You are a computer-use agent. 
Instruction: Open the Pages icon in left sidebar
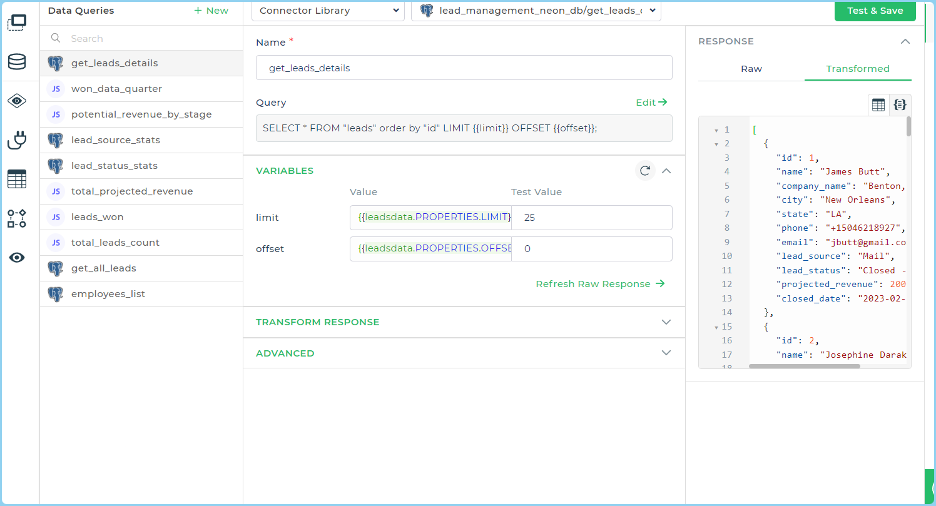point(17,23)
